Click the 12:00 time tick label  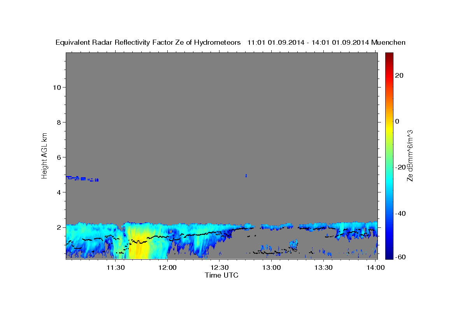pyautogui.click(x=168, y=267)
